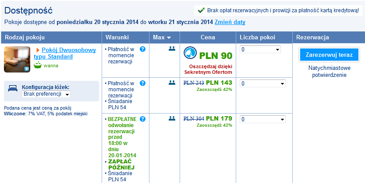The width and height of the screenshot is (365, 183).
Task: Click Zaoszczędź 42% under PLN 179
Action: (214, 125)
